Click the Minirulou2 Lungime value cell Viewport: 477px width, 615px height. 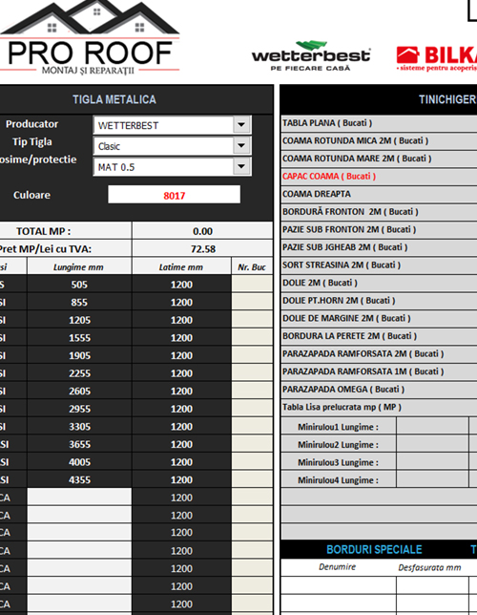point(432,444)
